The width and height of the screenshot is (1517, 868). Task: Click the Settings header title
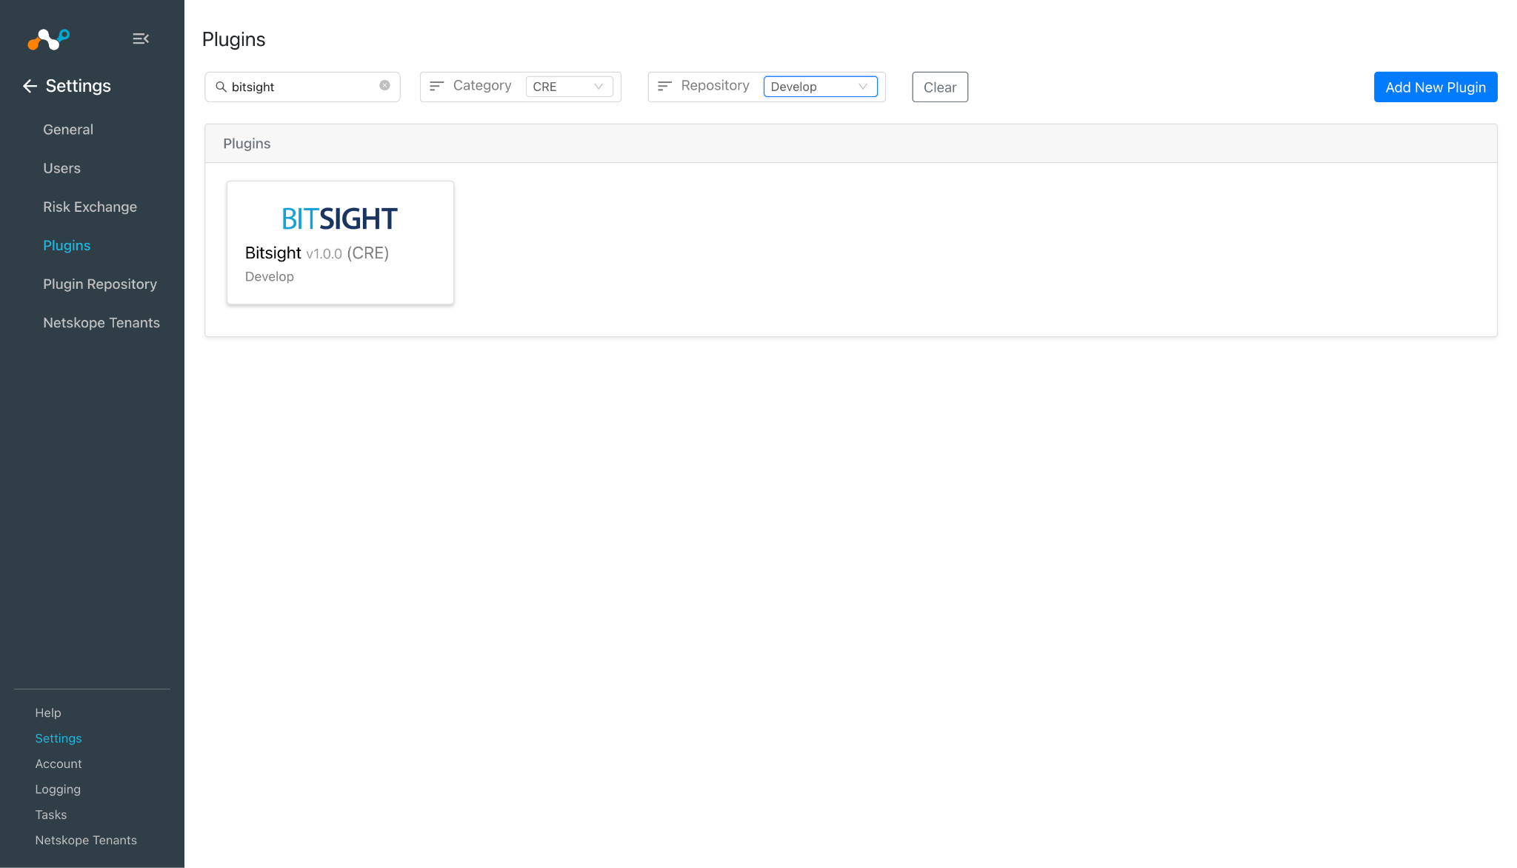click(79, 86)
